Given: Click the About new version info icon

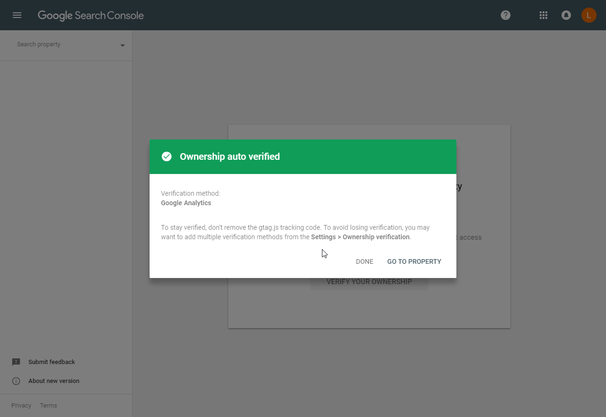Looking at the screenshot, I should point(16,381).
